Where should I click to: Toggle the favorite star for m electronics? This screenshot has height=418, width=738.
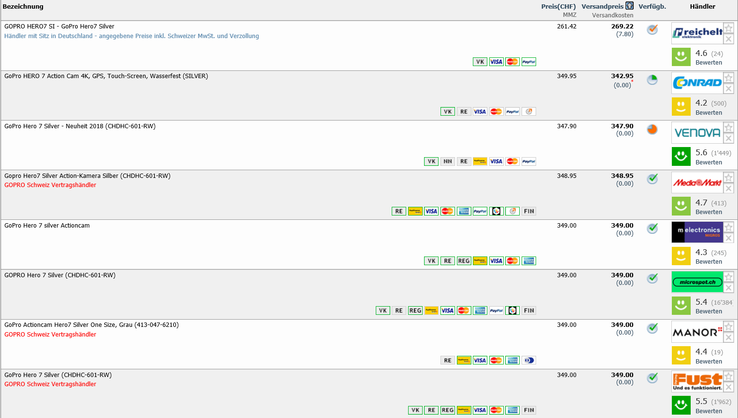[728, 227]
